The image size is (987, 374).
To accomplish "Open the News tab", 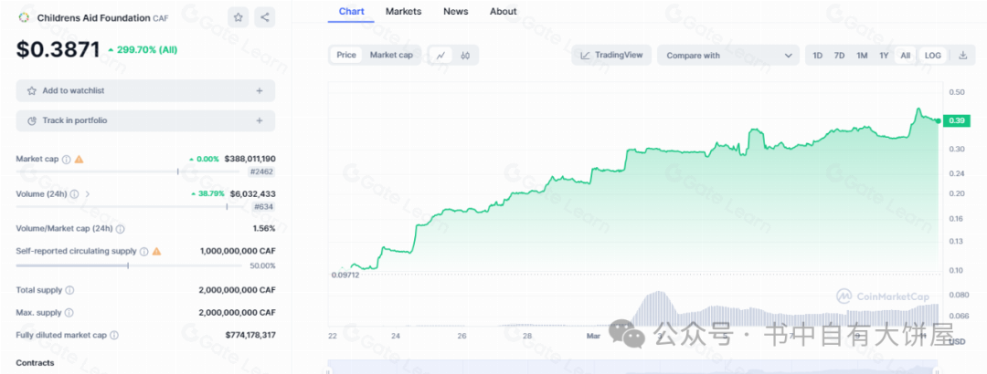I will point(455,12).
